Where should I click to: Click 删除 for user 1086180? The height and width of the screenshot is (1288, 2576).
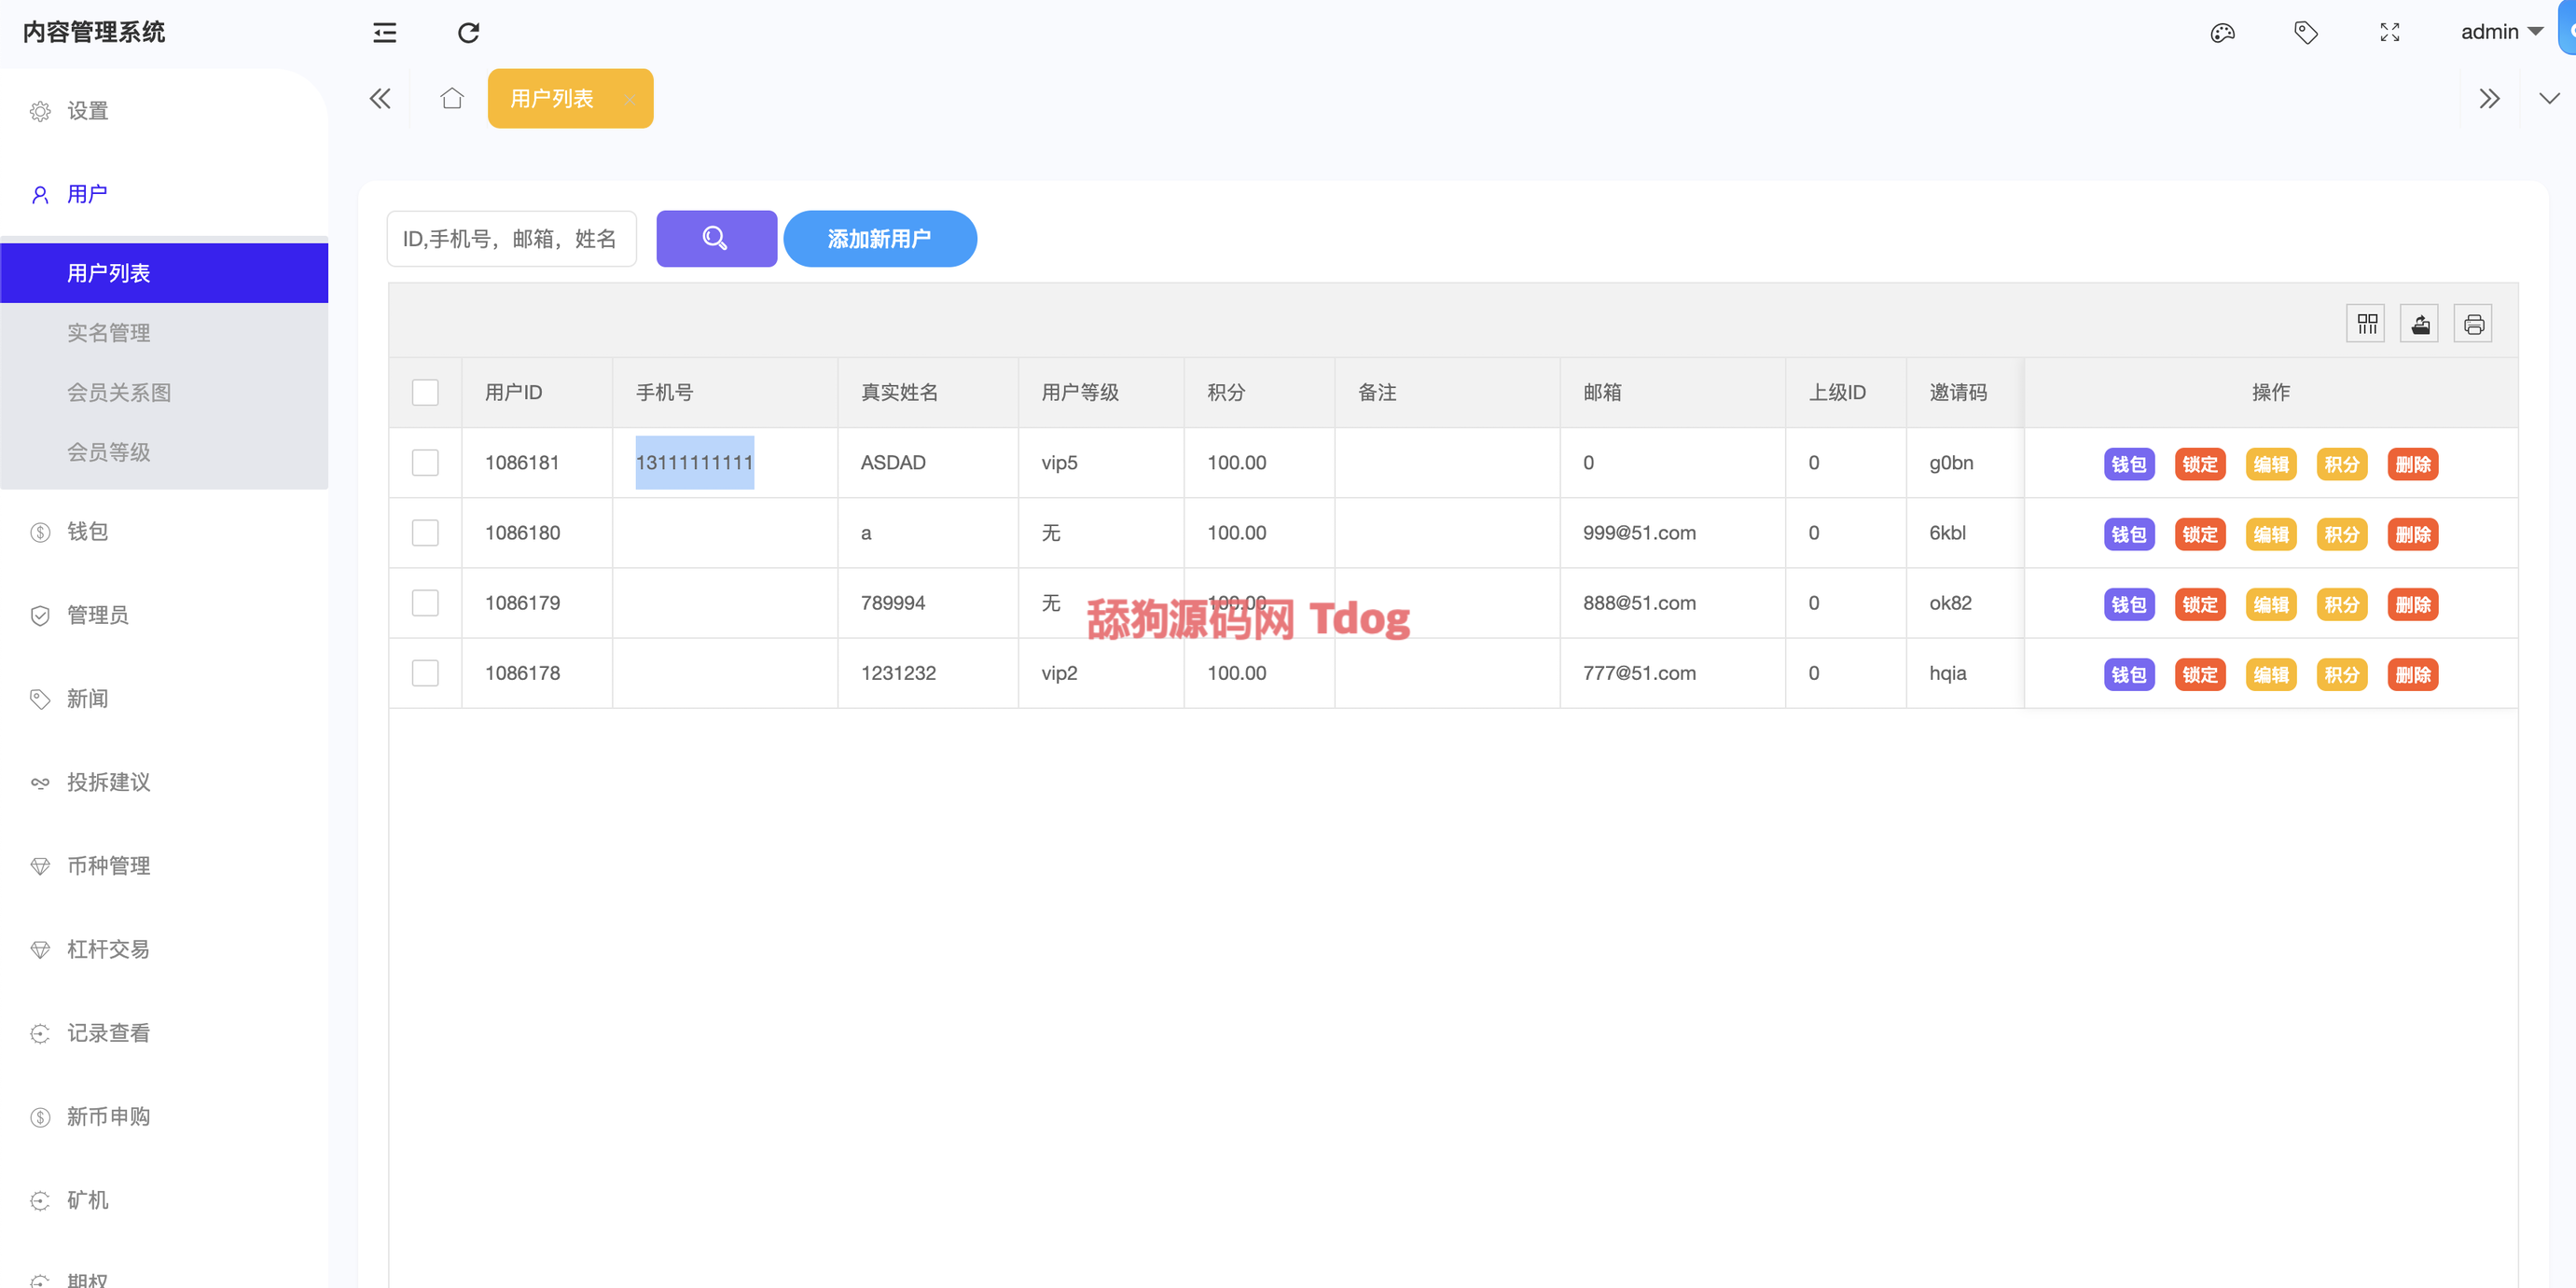coord(2412,534)
